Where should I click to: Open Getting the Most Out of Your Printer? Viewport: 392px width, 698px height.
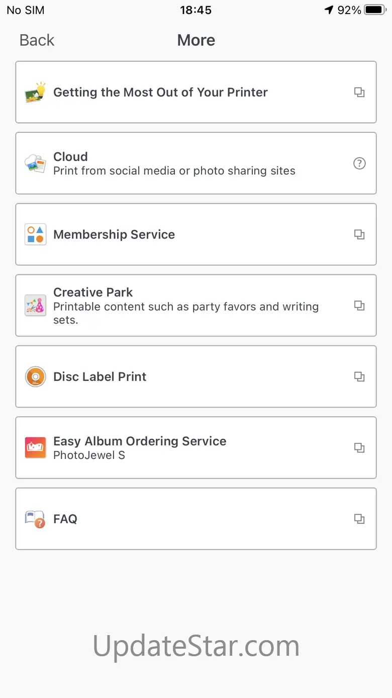pyautogui.click(x=160, y=93)
